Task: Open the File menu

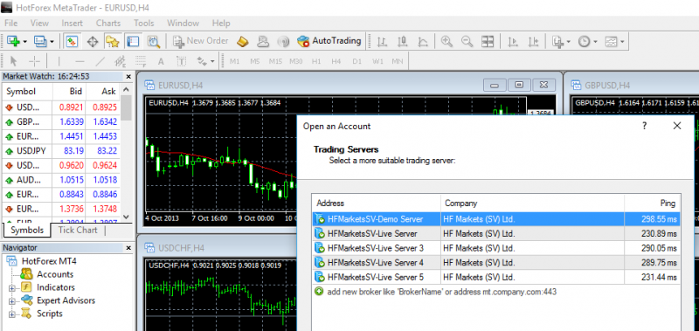Action: pyautogui.click(x=10, y=24)
